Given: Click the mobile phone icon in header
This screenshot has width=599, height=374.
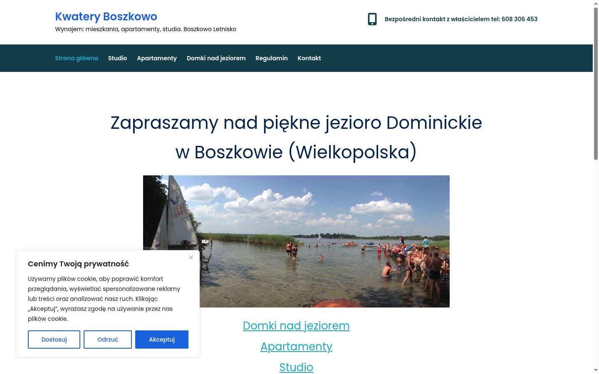Looking at the screenshot, I should 372,19.
